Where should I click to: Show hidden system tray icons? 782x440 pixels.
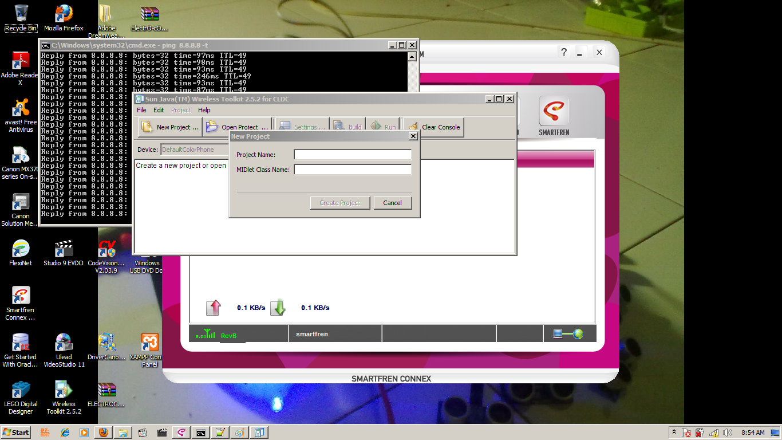[674, 433]
